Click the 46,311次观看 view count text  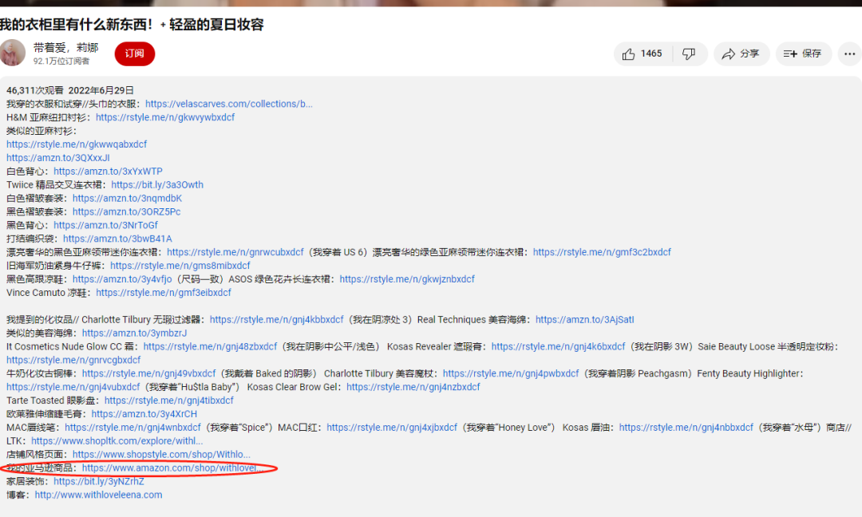[34, 90]
